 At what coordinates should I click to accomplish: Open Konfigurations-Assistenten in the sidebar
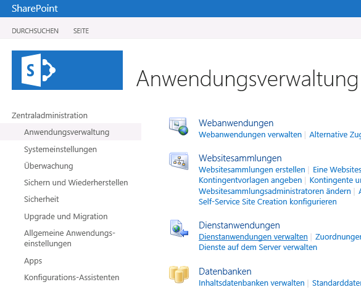(72, 277)
